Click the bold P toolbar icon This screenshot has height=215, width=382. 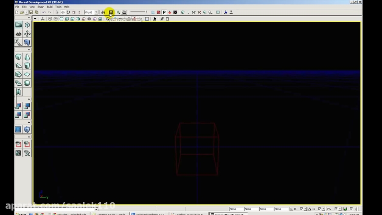click(x=164, y=12)
